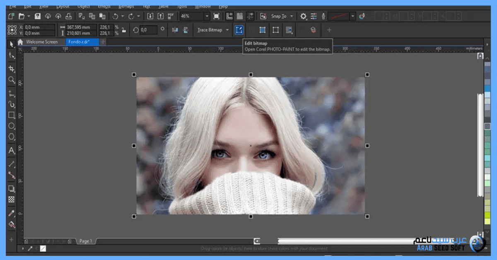Click the Options gear button
Image resolution: width=497 pixels, height=260 pixels.
pos(304,16)
